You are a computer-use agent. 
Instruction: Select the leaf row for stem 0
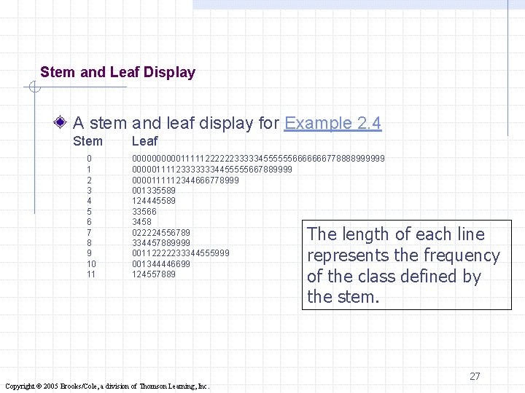click(x=258, y=159)
